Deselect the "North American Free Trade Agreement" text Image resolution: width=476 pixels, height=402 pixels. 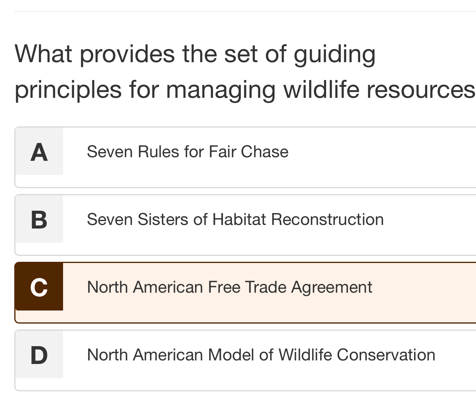coord(229,287)
